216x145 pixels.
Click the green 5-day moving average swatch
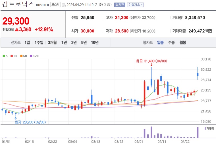4,56
